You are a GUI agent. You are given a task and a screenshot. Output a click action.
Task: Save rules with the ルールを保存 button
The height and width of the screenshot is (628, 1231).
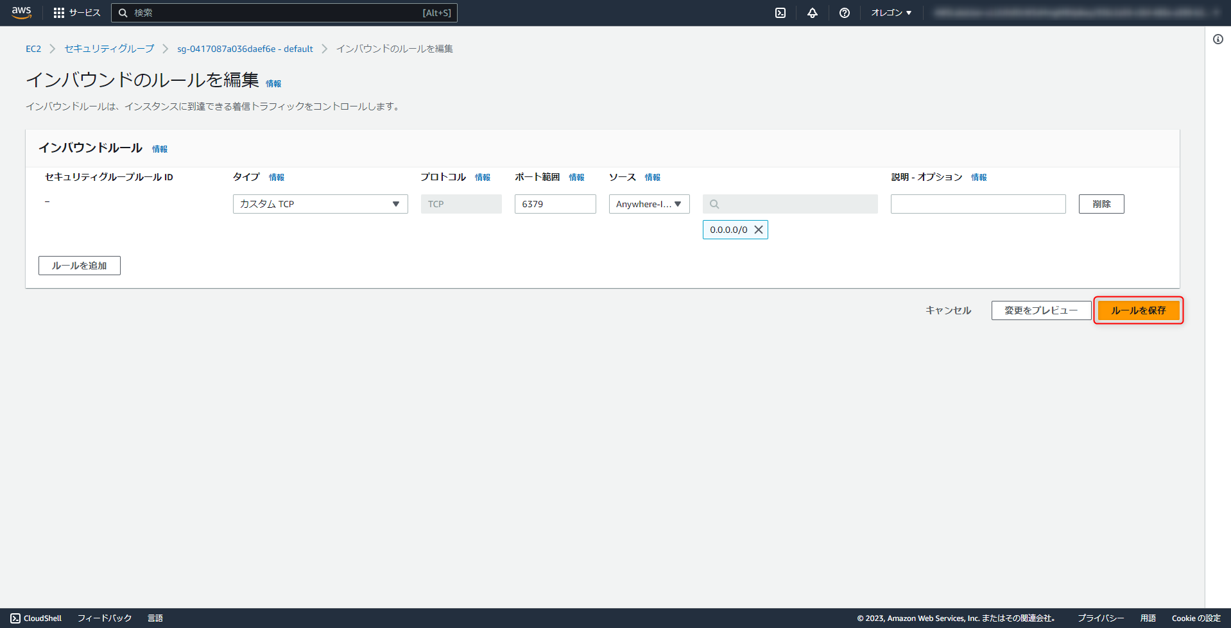pyautogui.click(x=1138, y=310)
